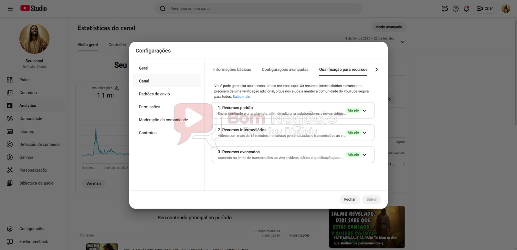Click the Painel dashboard icon
The image size is (517, 250).
pos(10,80)
